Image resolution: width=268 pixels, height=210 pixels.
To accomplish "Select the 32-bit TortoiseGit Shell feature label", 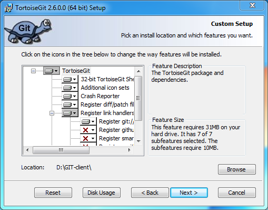I will 107,79.
